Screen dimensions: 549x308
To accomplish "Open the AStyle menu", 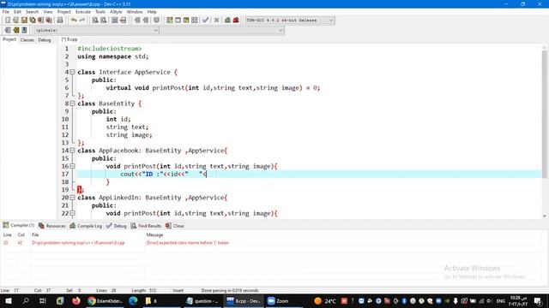I will (116, 12).
